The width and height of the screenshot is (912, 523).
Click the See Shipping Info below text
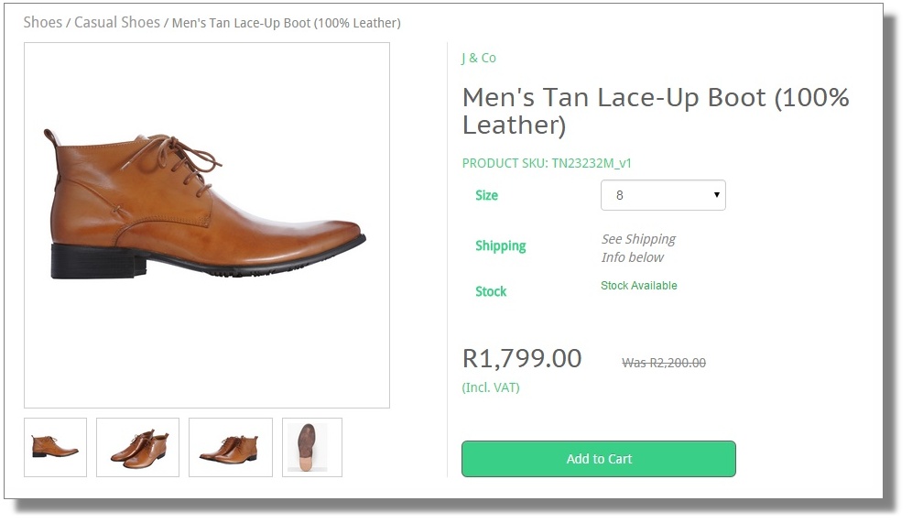(637, 247)
